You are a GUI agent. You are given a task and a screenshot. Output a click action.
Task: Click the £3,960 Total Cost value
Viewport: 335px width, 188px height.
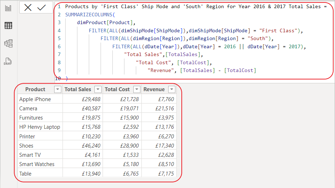click(131, 136)
